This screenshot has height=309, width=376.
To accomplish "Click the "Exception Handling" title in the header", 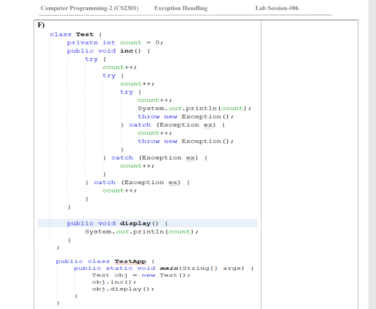I will click(181, 8).
